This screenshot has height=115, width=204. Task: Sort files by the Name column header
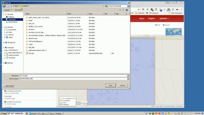(x=45, y=14)
